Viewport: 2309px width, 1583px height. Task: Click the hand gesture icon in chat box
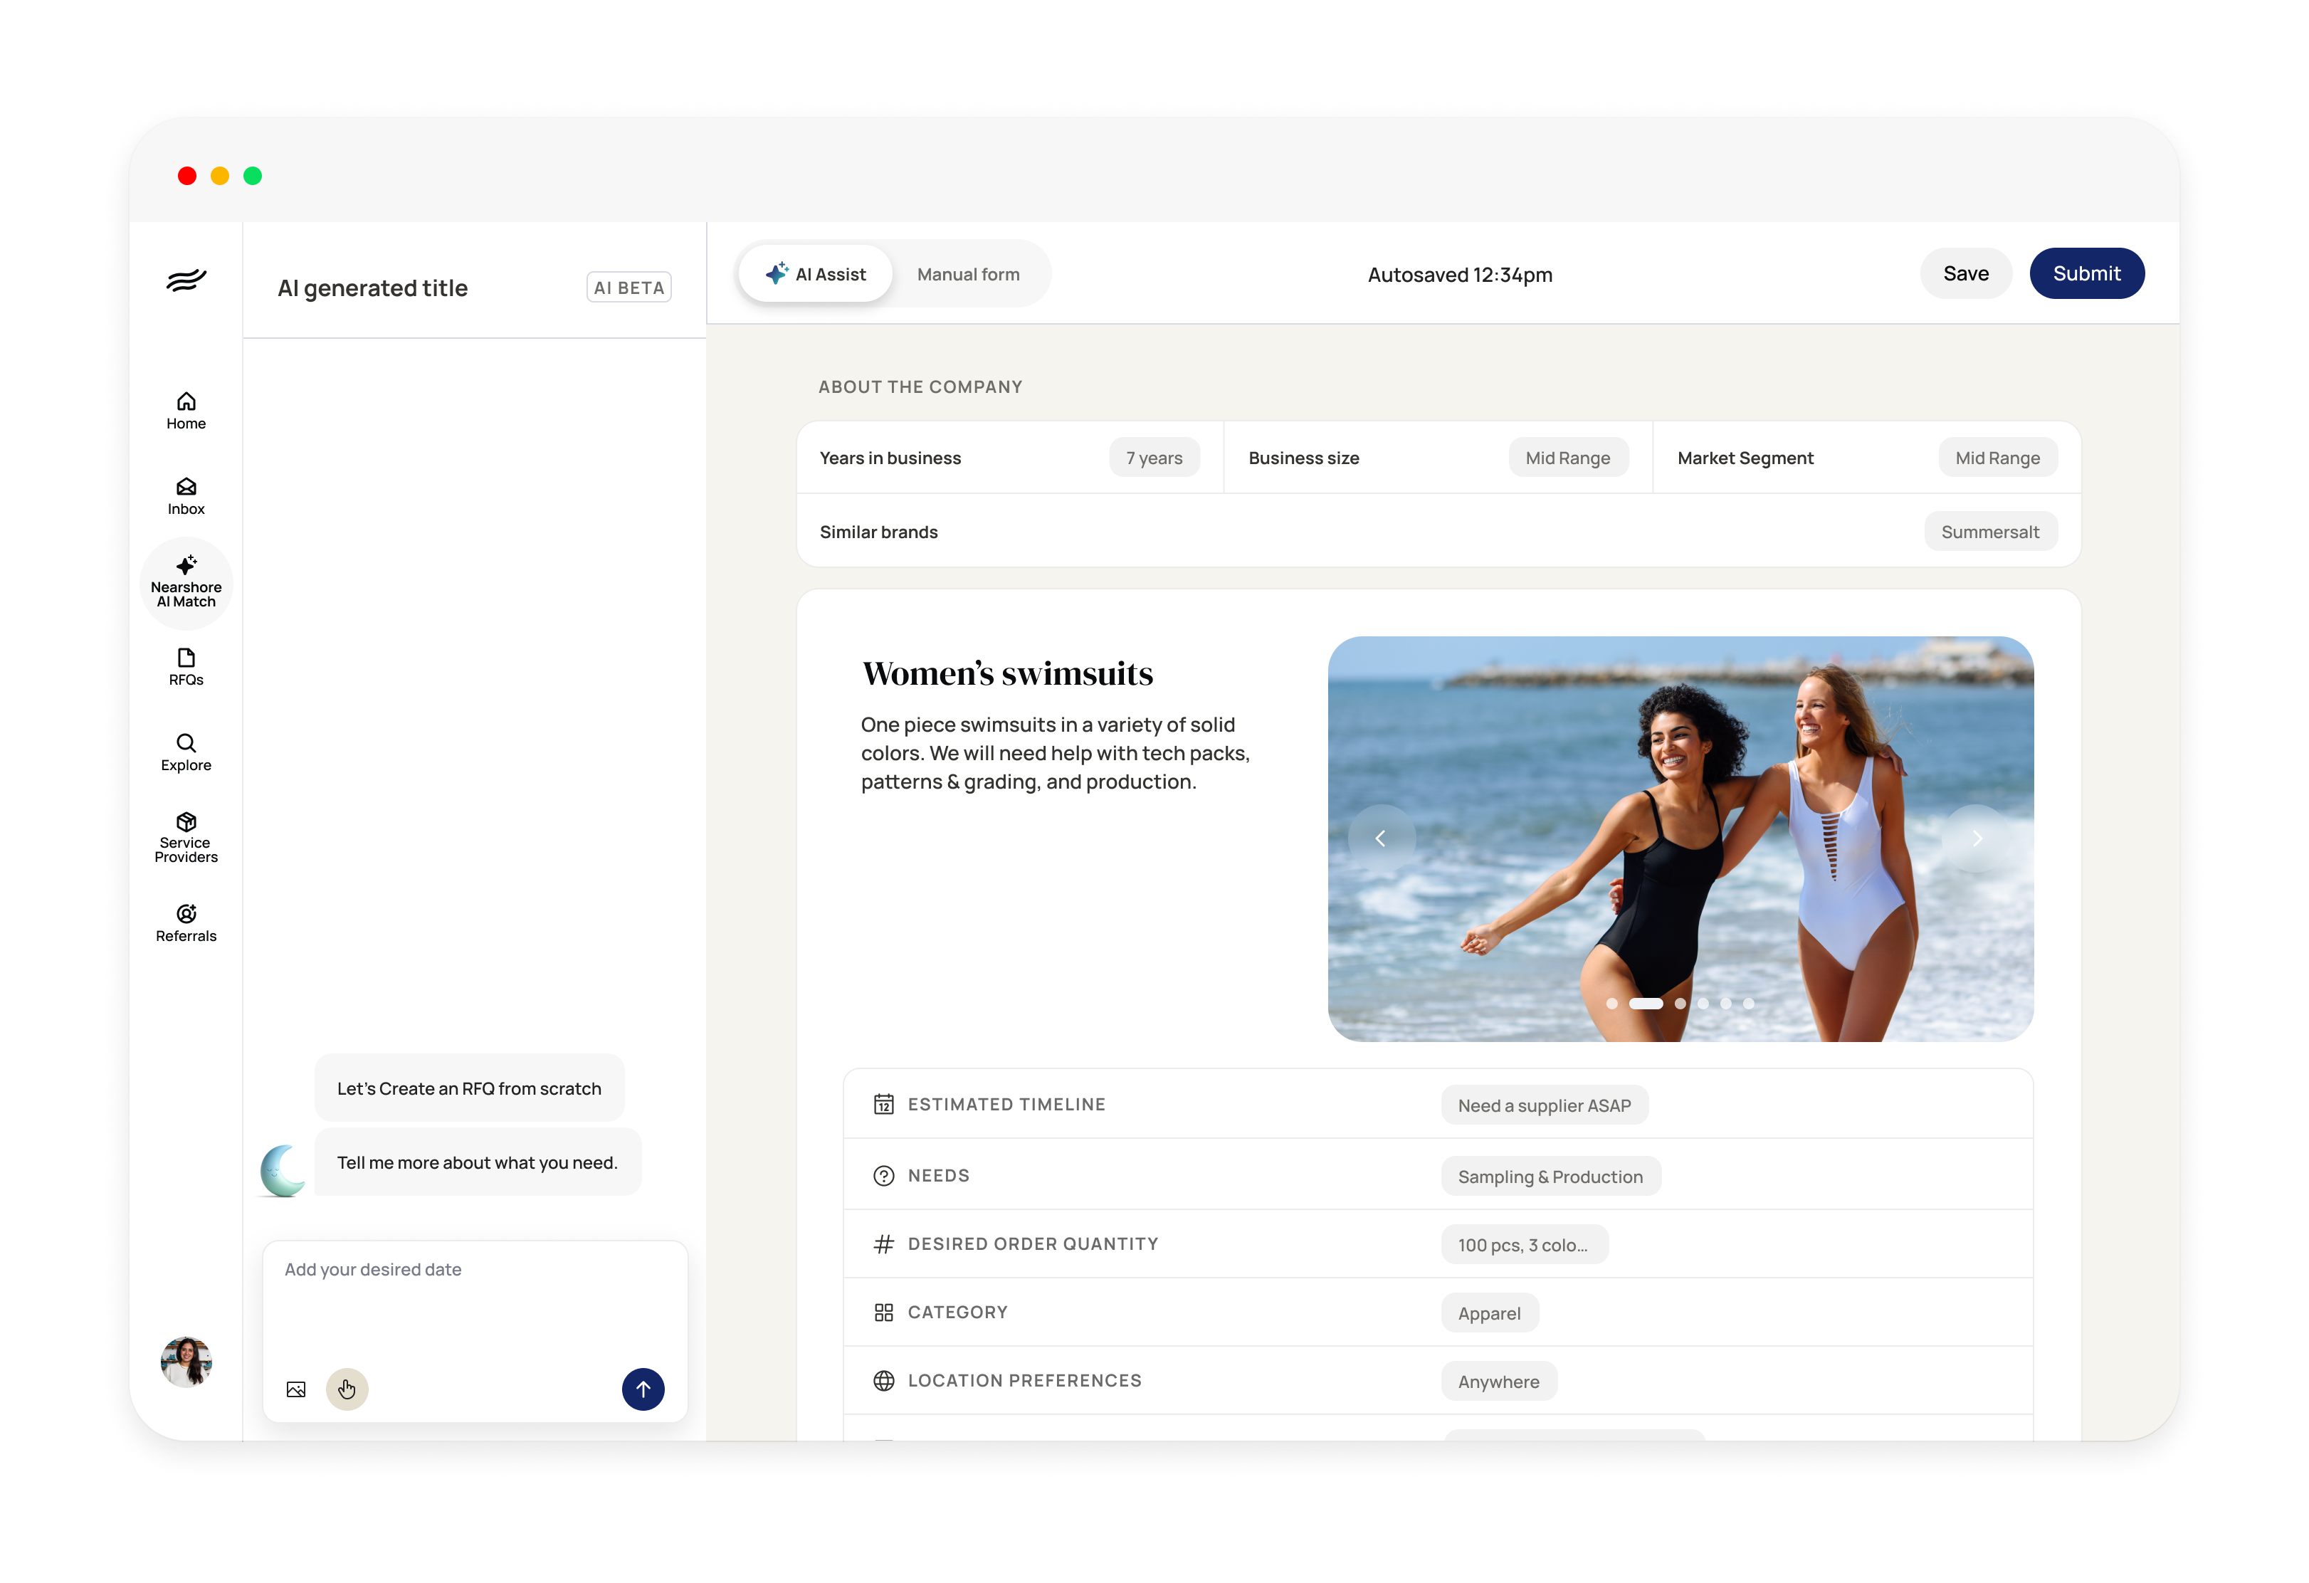[x=347, y=1389]
